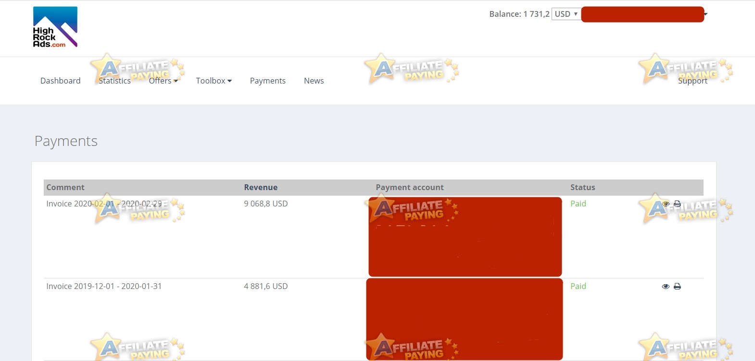Click the Payment account column header
Screen dimensions: 755x361
pos(410,187)
